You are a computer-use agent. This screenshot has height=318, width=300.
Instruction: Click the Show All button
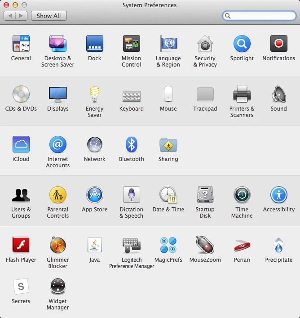tap(49, 16)
